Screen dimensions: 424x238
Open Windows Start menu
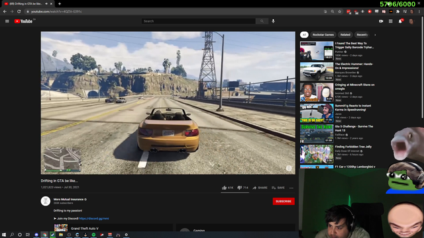click(x=4, y=235)
